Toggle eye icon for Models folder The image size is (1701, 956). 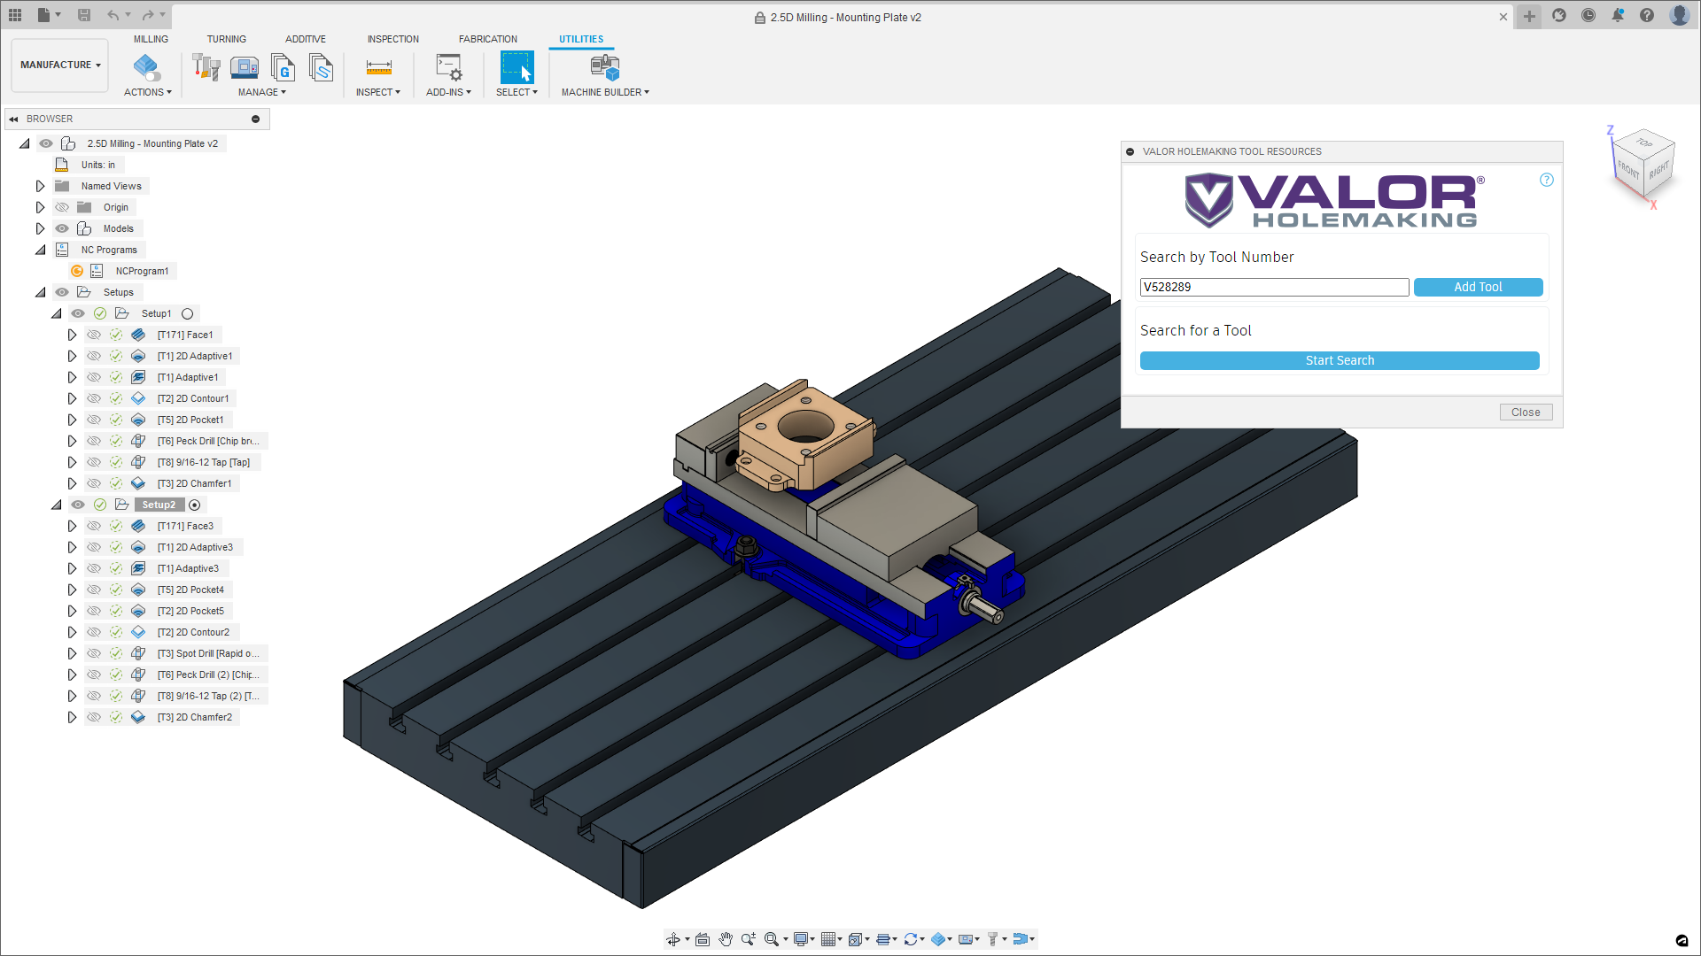pos(62,228)
